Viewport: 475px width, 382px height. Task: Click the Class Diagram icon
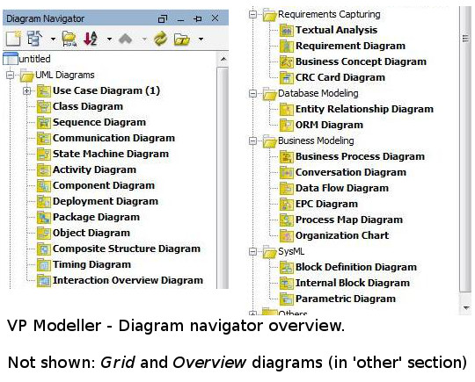(44, 107)
